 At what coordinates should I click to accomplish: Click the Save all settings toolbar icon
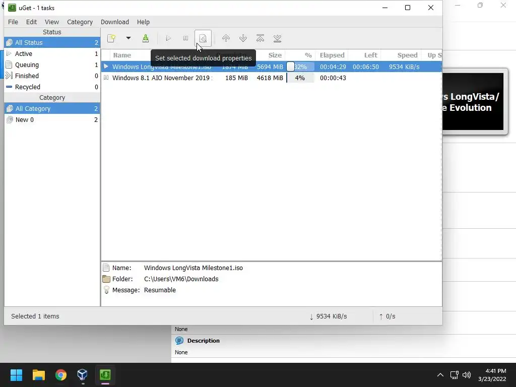click(x=146, y=38)
